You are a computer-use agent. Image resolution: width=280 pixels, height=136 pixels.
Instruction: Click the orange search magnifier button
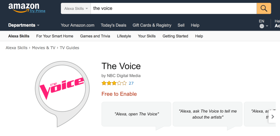[264, 8]
